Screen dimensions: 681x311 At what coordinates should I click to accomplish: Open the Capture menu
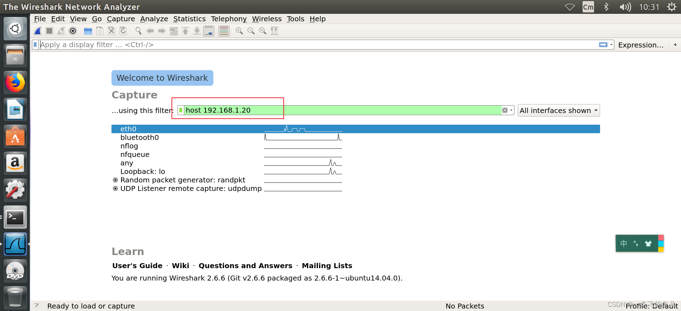click(x=121, y=19)
